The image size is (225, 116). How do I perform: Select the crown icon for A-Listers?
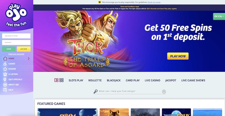pyautogui.click(x=5, y=74)
